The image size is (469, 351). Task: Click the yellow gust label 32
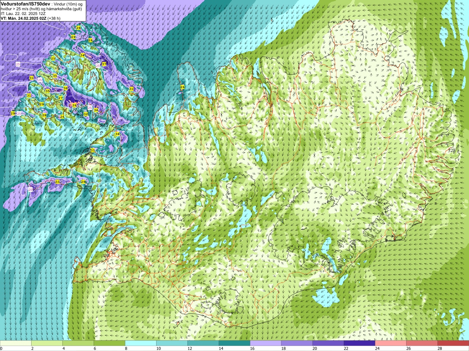[86, 114]
